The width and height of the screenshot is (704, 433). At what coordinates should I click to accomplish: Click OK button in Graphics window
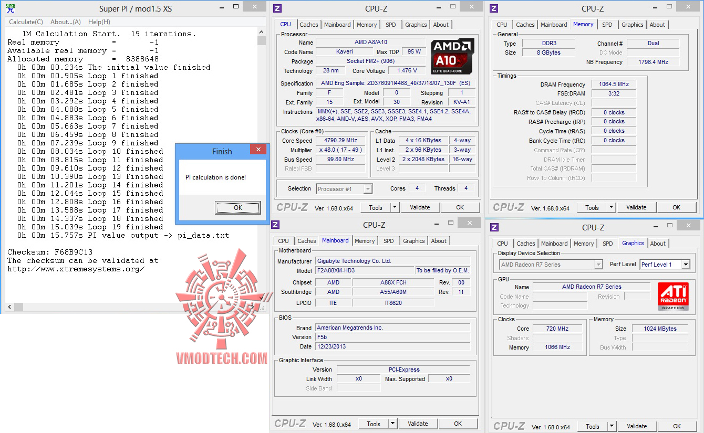pyautogui.click(x=677, y=426)
